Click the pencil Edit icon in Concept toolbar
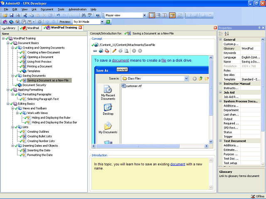 114,51
